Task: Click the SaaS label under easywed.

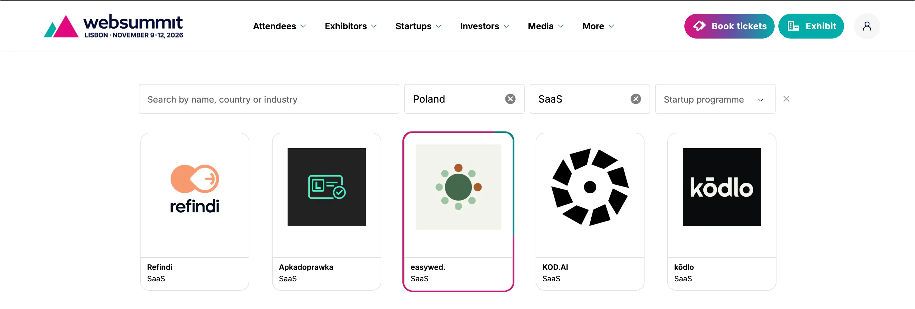Action: pyautogui.click(x=419, y=279)
